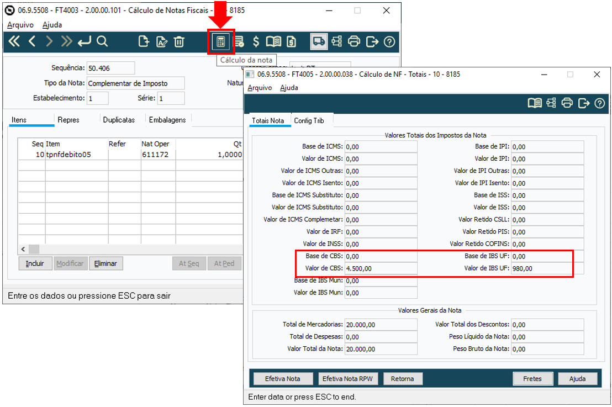
Task: Click the exit icon in FT4003 toolbar
Action: tap(372, 41)
